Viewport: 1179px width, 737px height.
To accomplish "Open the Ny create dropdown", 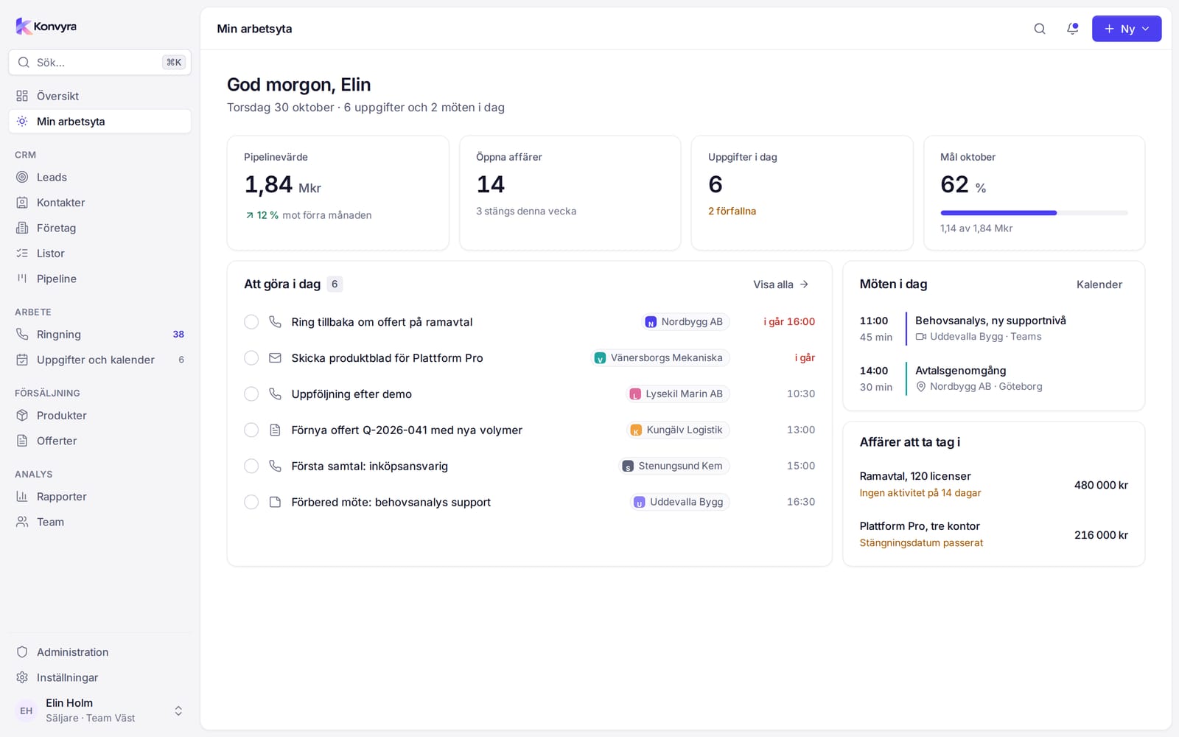I will point(1127,29).
